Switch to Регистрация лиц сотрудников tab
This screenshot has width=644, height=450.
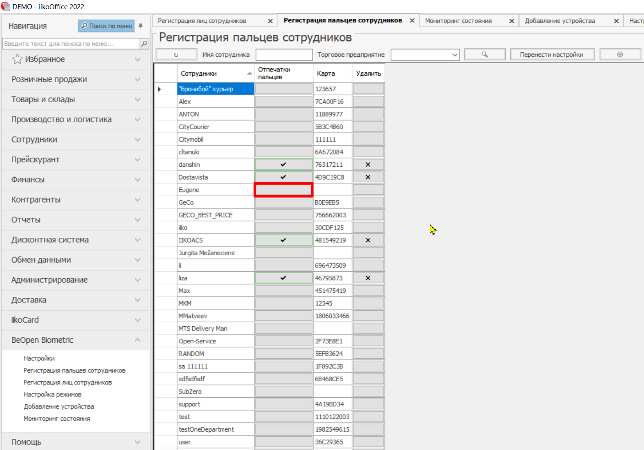(x=202, y=21)
